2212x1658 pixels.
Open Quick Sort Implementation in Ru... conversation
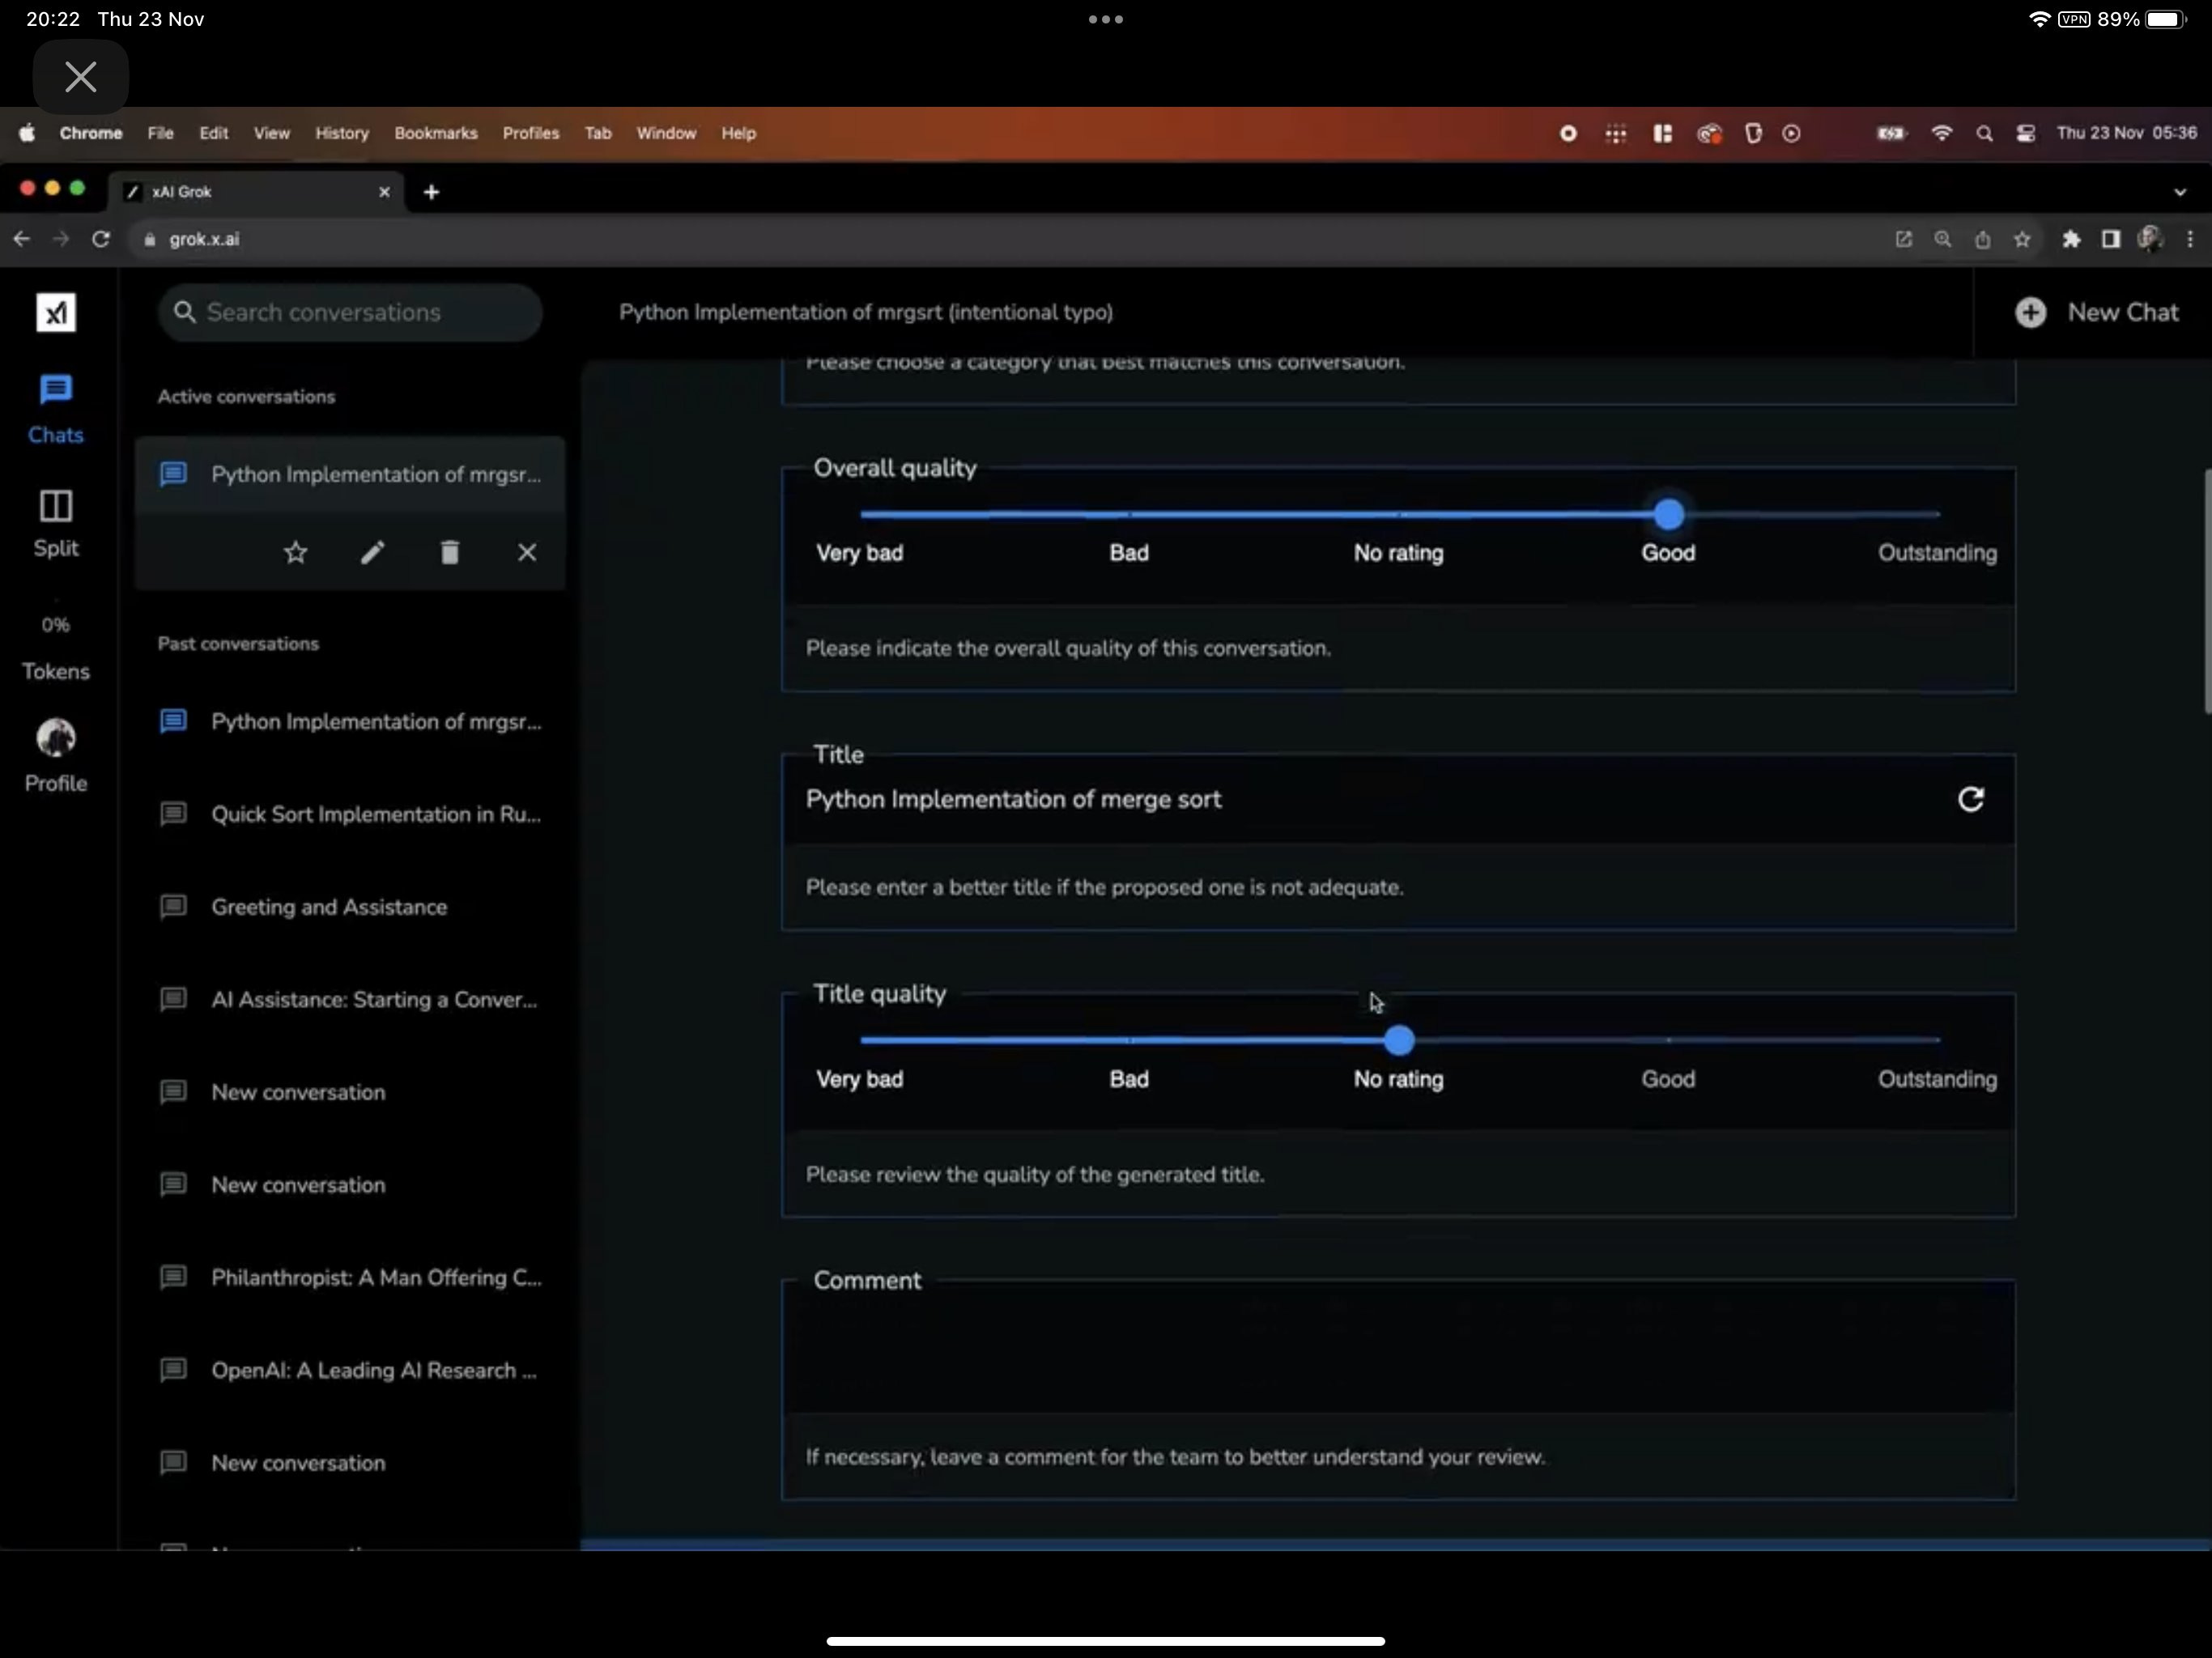click(350, 814)
